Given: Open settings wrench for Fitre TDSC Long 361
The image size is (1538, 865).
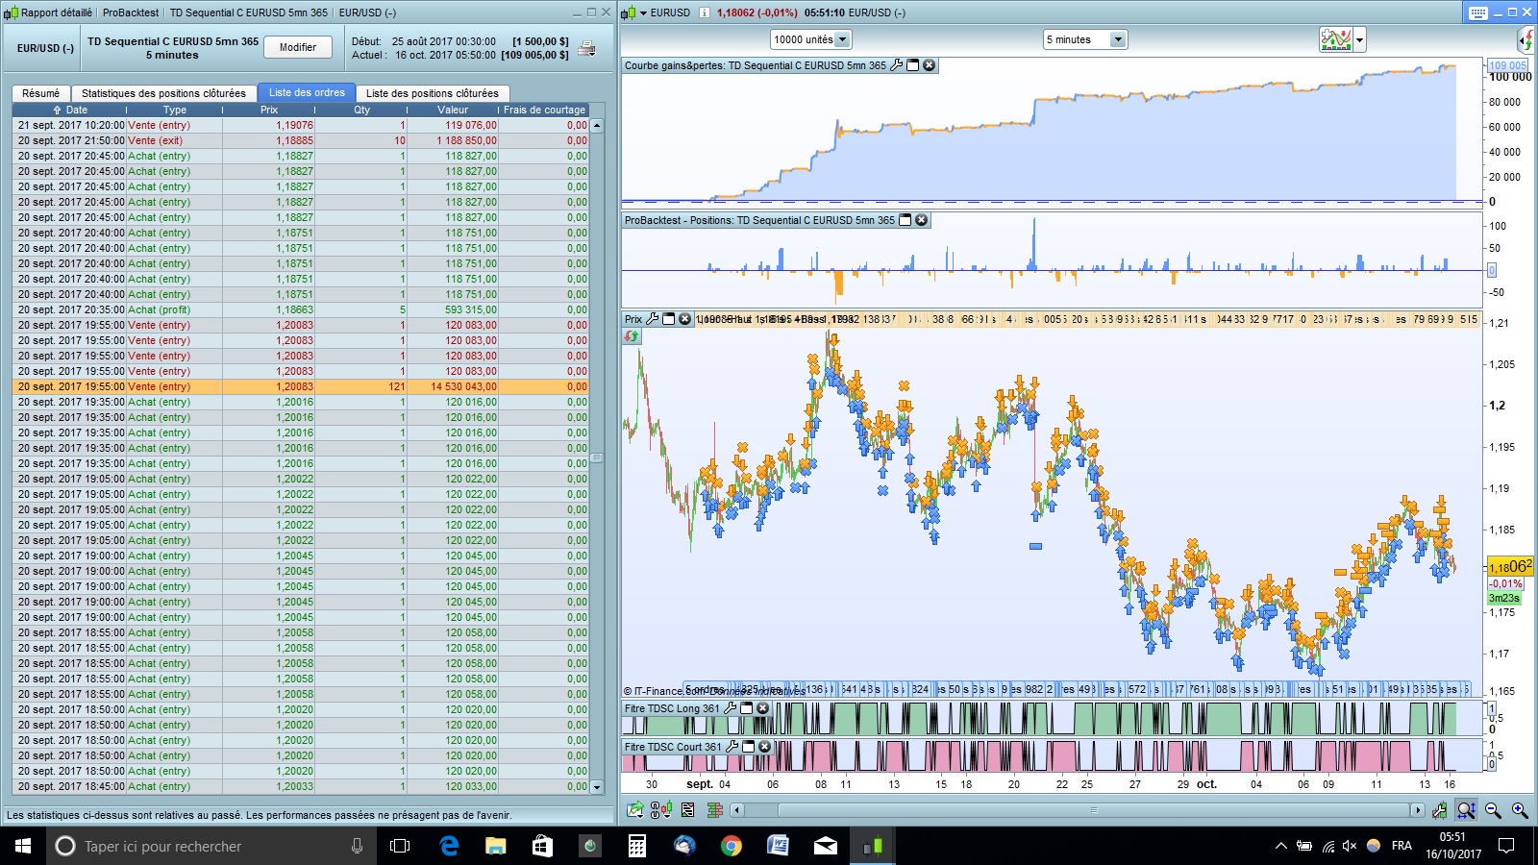Looking at the screenshot, I should pyautogui.click(x=730, y=708).
